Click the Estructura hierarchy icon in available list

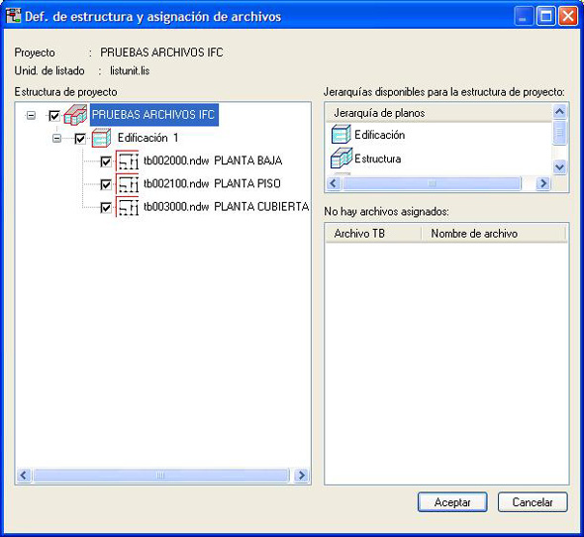pos(341,158)
